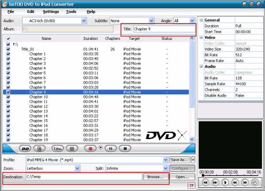
Task: Open the Help menu
Action: click(91, 12)
